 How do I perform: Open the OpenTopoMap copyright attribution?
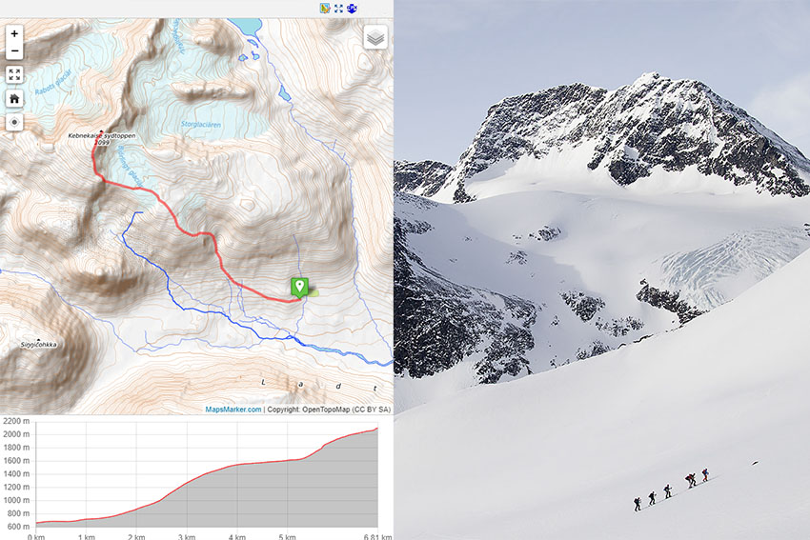pyautogui.click(x=326, y=410)
